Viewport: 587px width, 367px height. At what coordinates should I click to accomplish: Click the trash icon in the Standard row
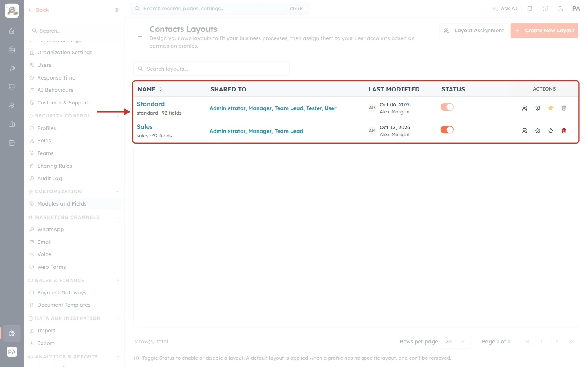point(564,108)
